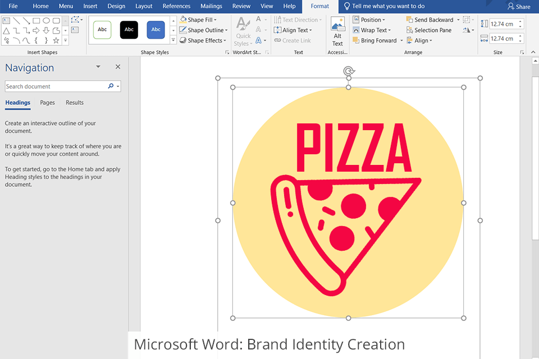Click the search magnifier in Navigation
Image resolution: width=539 pixels, height=359 pixels.
click(111, 86)
